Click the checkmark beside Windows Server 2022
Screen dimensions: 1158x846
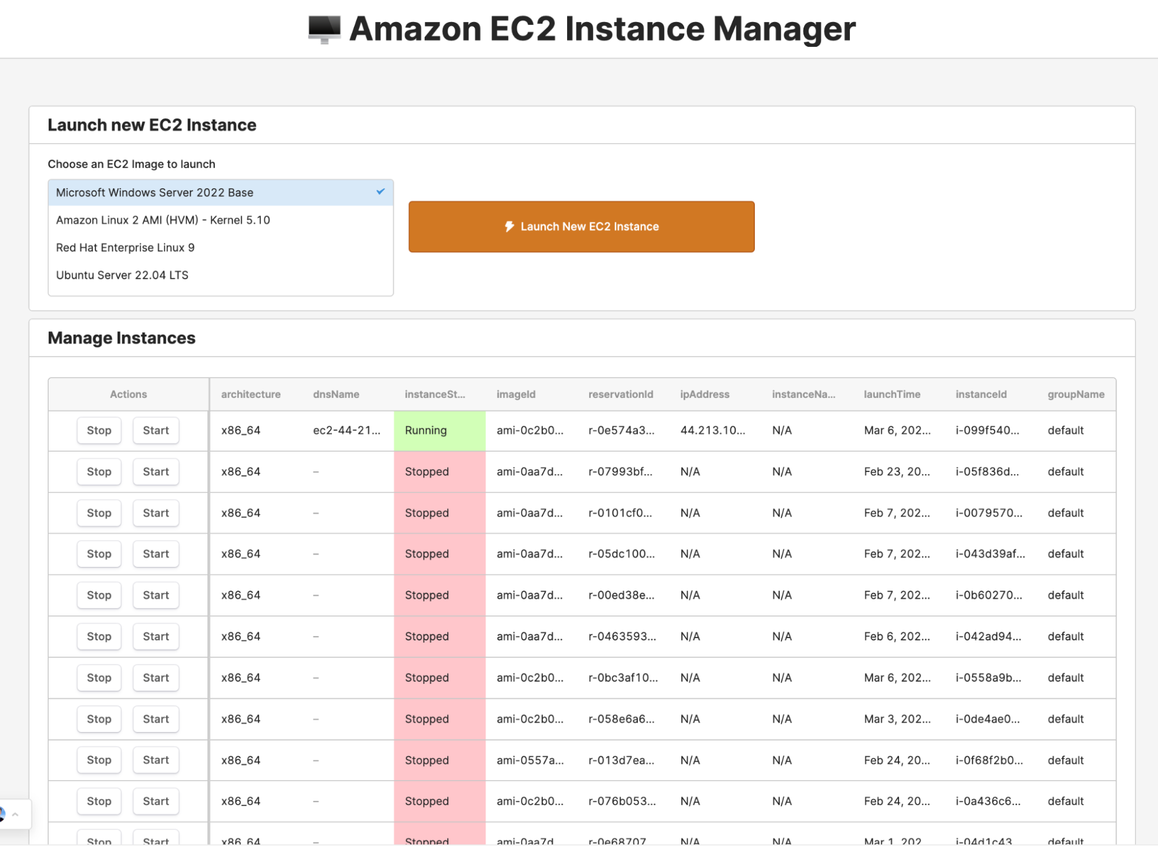pyautogui.click(x=380, y=192)
